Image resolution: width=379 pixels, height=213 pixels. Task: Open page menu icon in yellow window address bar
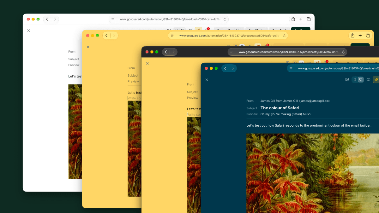click(x=172, y=36)
